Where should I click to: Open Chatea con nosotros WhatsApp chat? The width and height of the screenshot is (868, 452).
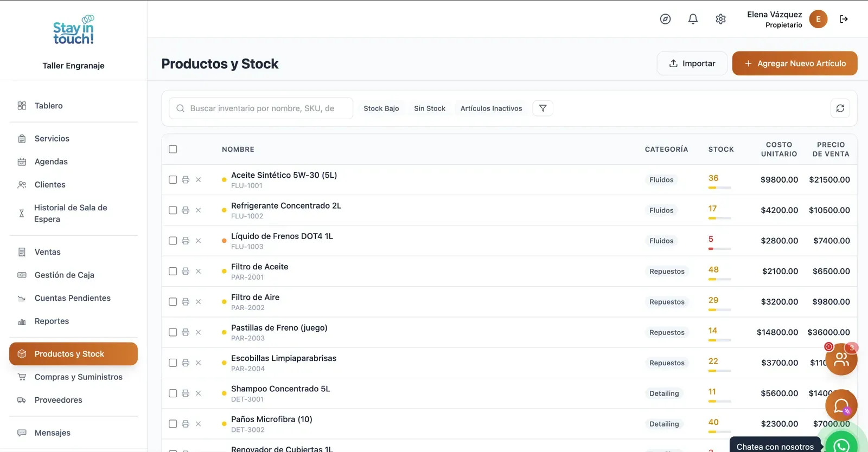click(x=841, y=446)
